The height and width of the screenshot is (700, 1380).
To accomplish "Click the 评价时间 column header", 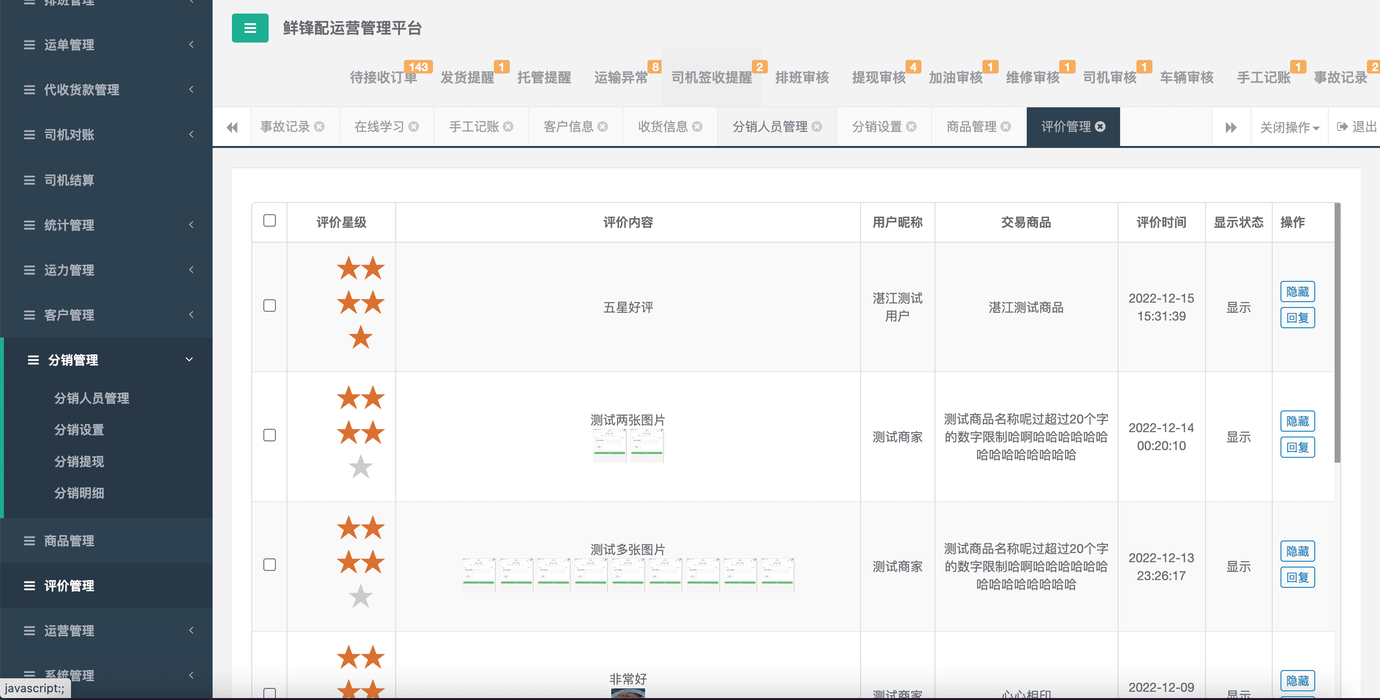I will 1161,222.
